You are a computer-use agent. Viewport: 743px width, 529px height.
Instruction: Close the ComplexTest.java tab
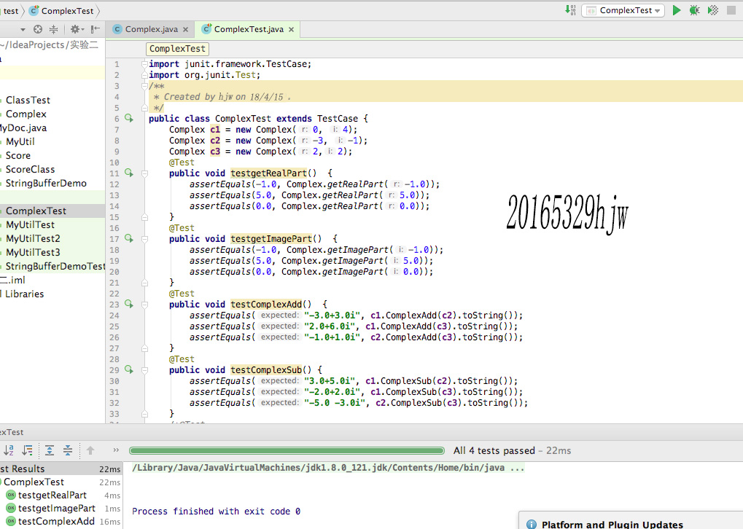tap(292, 30)
